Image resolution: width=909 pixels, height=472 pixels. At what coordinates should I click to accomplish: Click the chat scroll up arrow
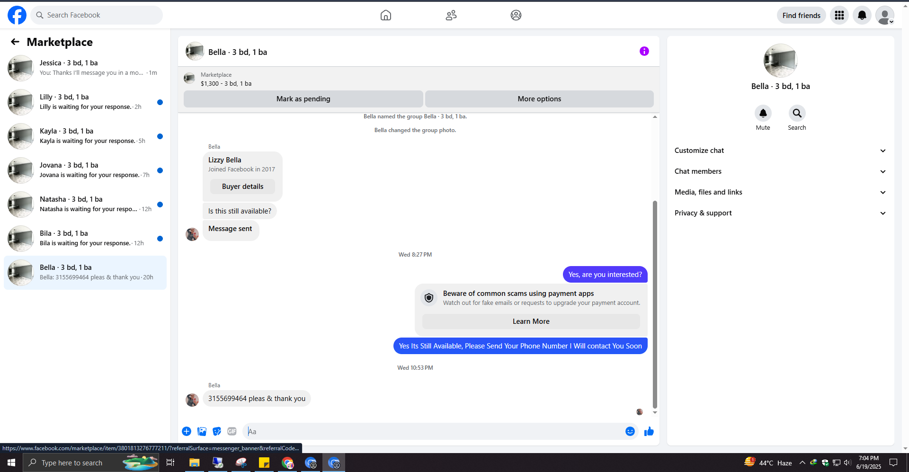[655, 116]
